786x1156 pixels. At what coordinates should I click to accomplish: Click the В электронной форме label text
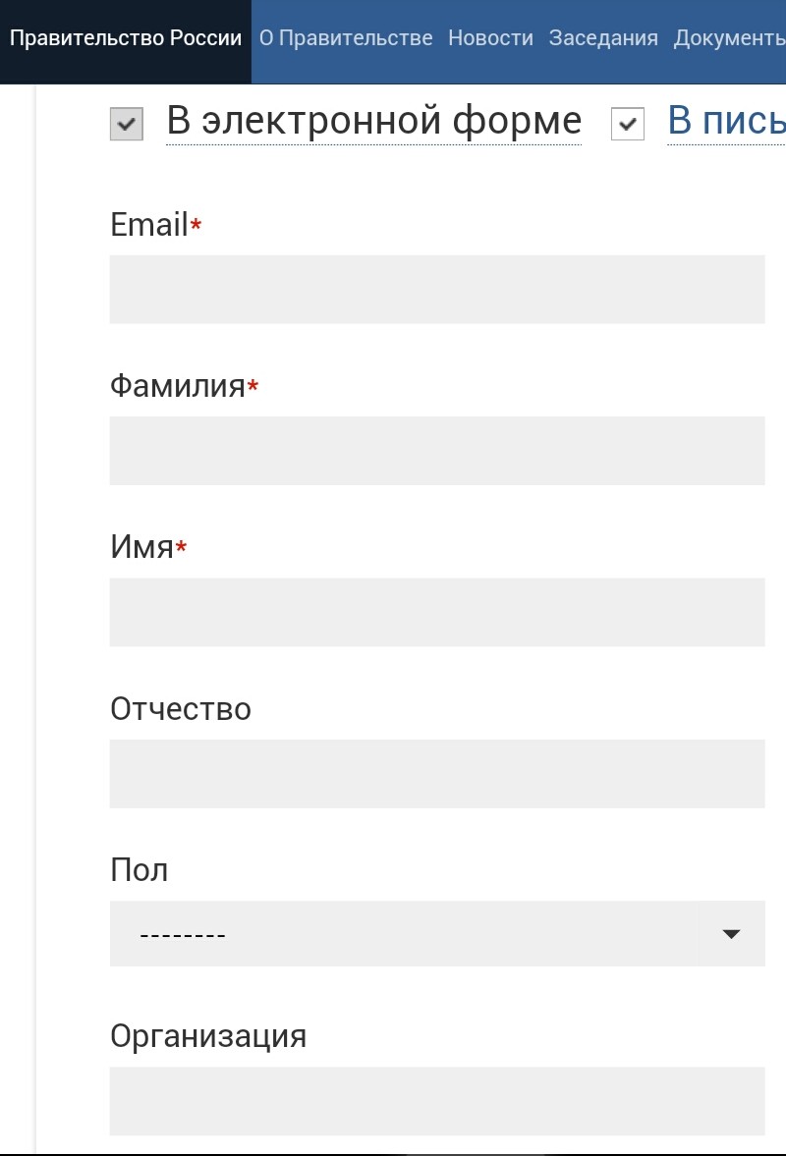coord(373,122)
